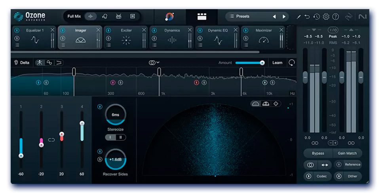The image size is (380, 193).
Task: Select the stereo width view icon
Action: pos(40,63)
